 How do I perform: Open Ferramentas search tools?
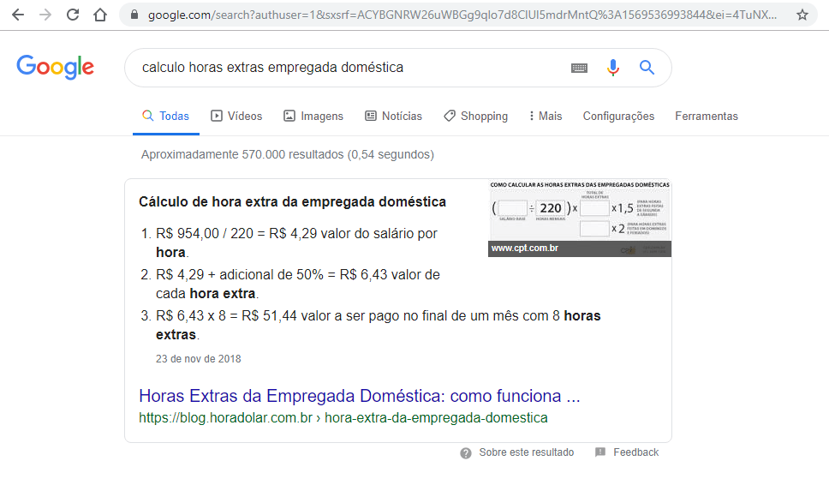point(707,116)
